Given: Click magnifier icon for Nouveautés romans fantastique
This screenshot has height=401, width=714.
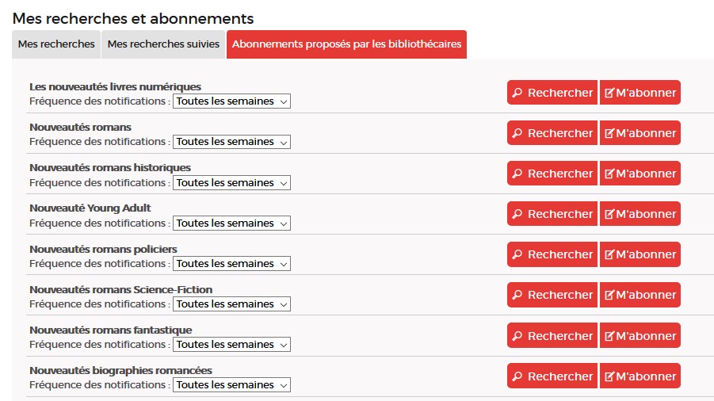Looking at the screenshot, I should pyautogui.click(x=517, y=335).
